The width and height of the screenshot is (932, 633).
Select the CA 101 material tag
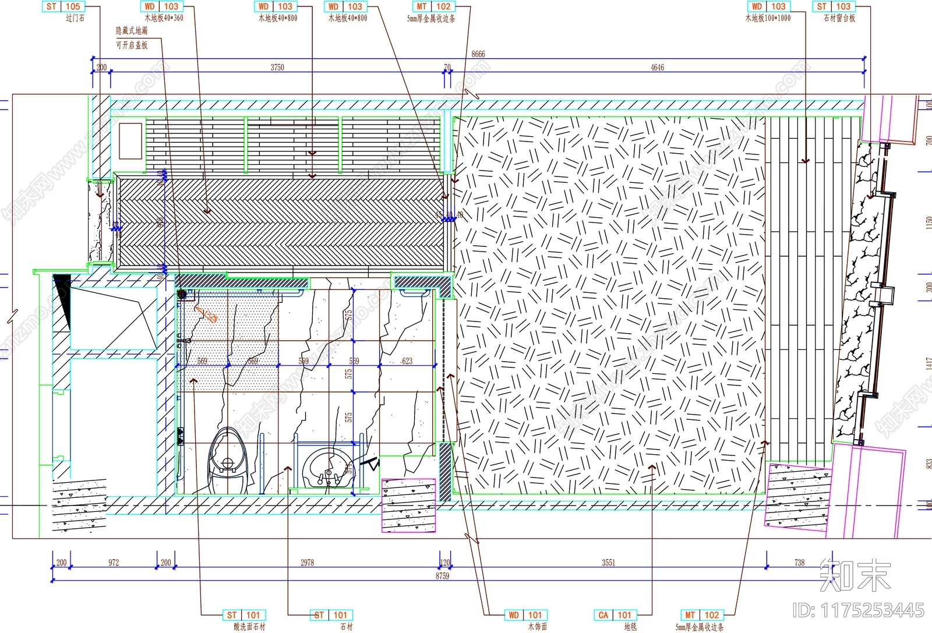pyautogui.click(x=615, y=615)
